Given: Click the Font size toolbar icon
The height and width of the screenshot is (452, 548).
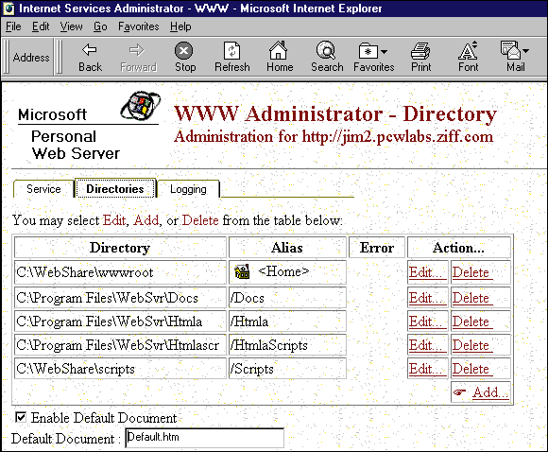Looking at the screenshot, I should [468, 50].
